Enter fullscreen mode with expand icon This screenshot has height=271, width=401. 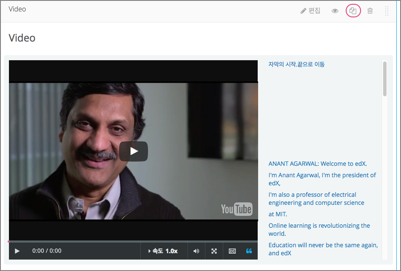tap(214, 251)
